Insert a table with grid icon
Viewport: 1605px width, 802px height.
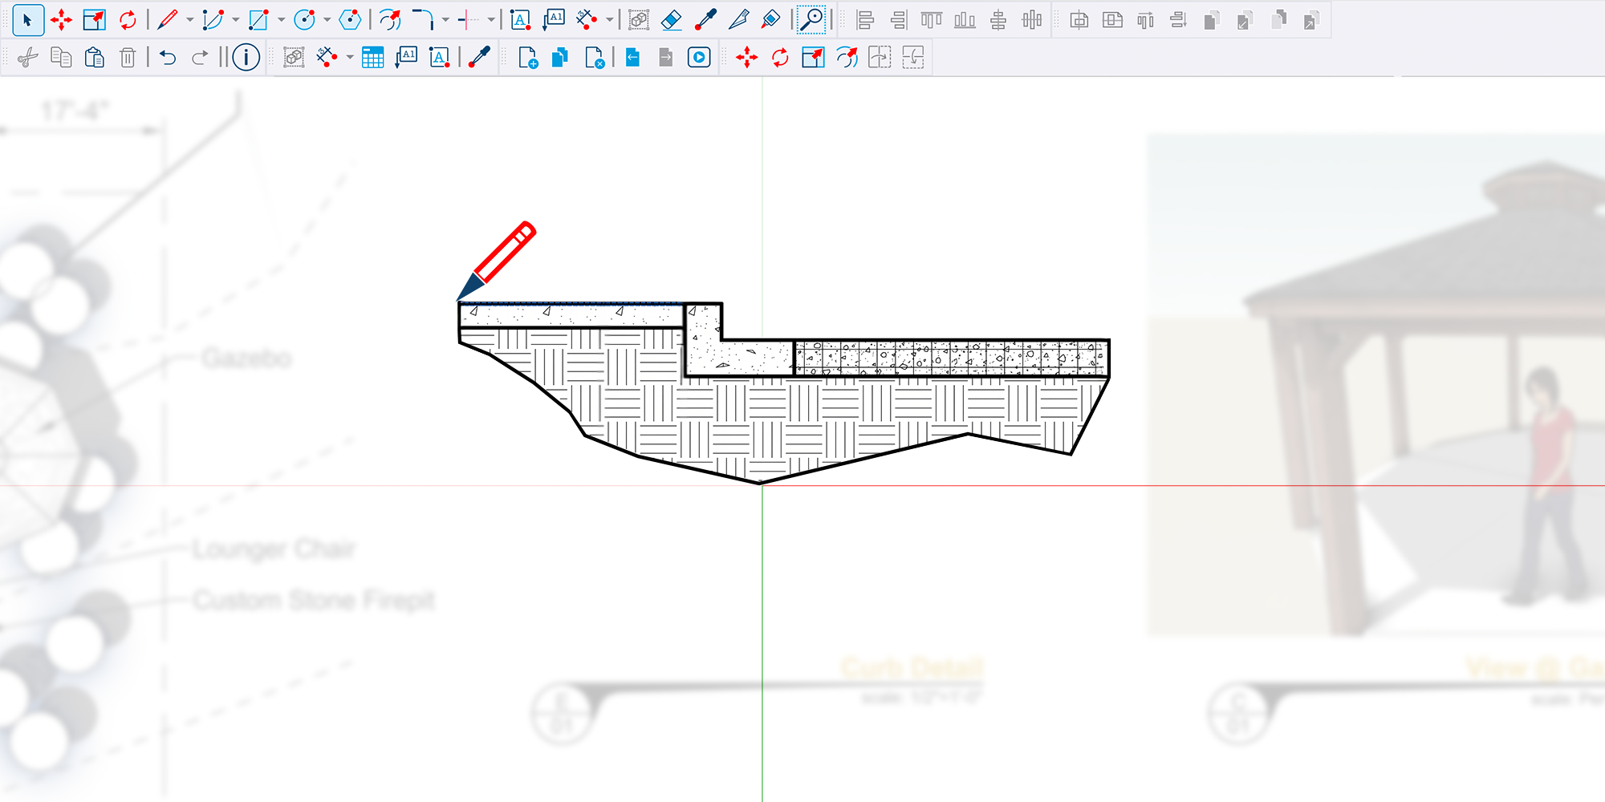pyautogui.click(x=373, y=58)
